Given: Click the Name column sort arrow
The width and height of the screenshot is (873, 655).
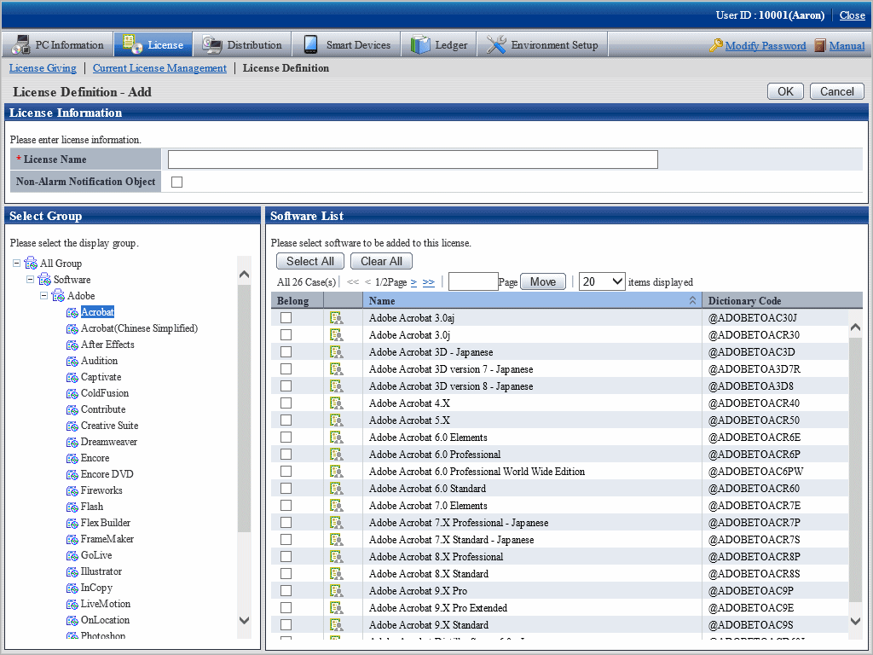Looking at the screenshot, I should click(692, 301).
